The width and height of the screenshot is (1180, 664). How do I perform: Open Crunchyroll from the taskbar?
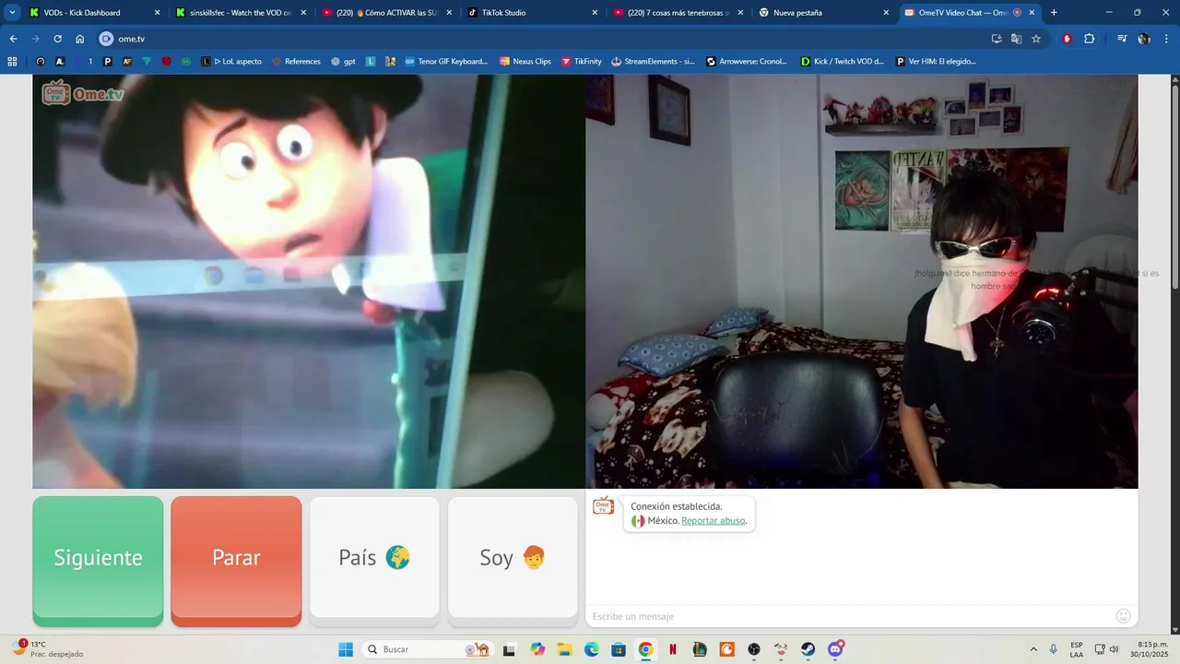pos(726,649)
